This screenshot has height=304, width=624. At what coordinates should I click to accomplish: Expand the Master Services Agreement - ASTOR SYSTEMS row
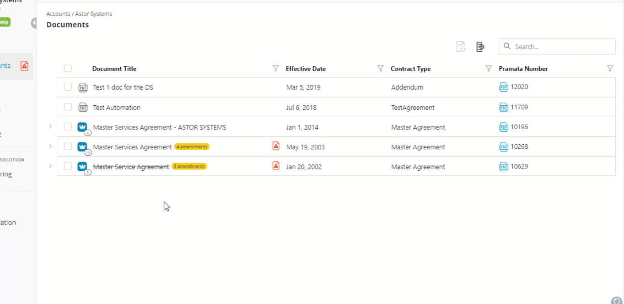(50, 126)
